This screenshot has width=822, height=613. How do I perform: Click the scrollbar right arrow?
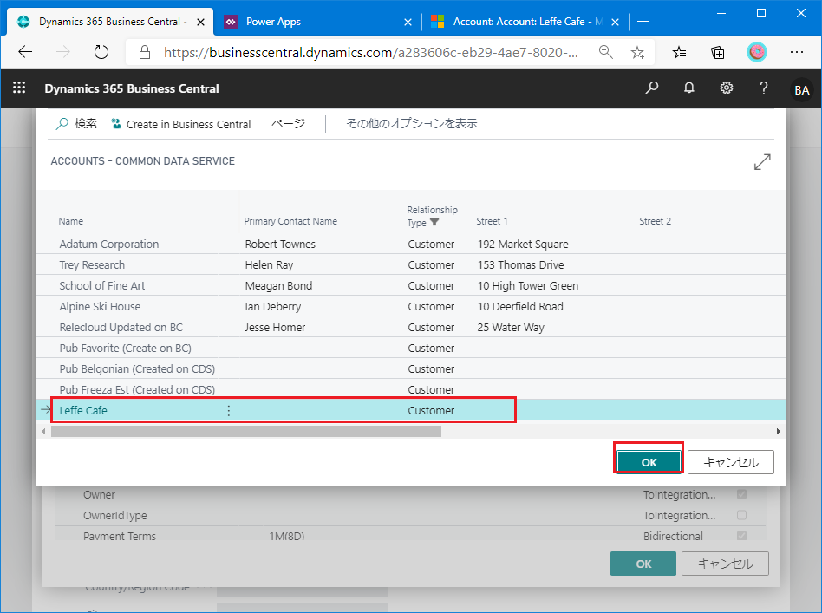tap(779, 431)
